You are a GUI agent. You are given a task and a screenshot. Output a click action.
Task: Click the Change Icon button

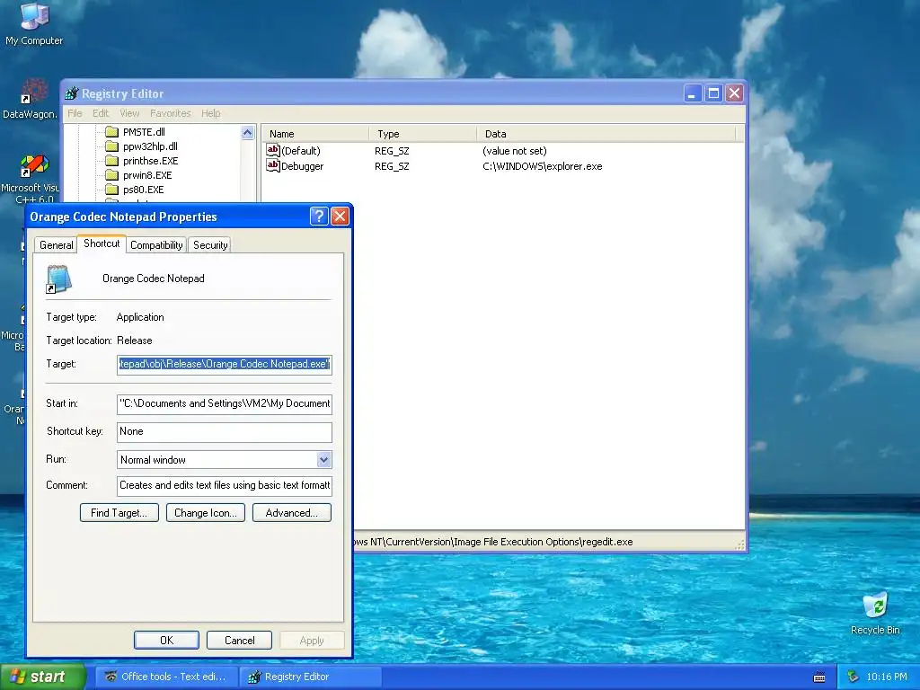pyautogui.click(x=206, y=513)
